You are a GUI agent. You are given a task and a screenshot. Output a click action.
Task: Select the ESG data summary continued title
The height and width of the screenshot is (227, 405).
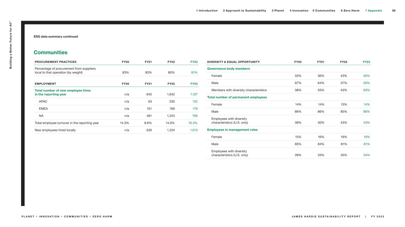56,37
